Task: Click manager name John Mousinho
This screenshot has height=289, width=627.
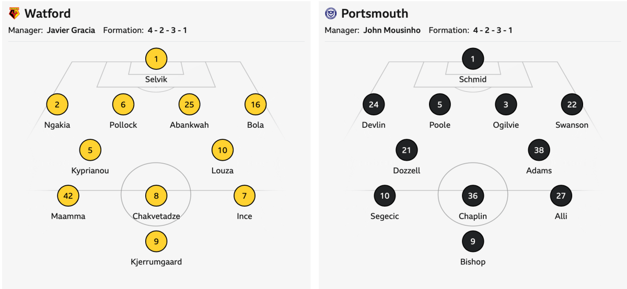Action: pos(392,30)
